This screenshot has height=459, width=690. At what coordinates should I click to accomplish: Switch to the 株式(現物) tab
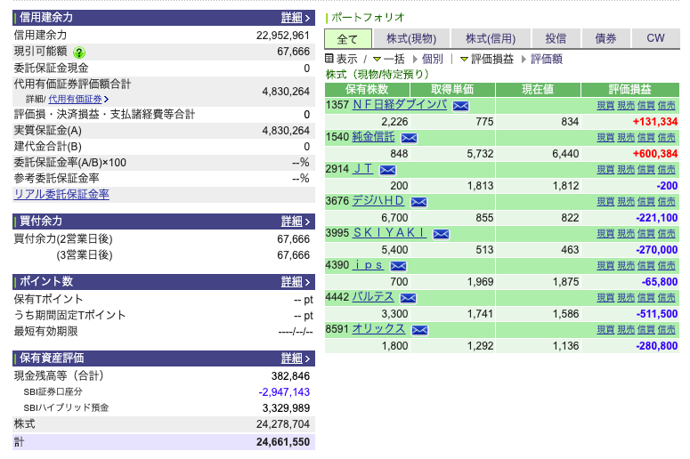pos(411,38)
